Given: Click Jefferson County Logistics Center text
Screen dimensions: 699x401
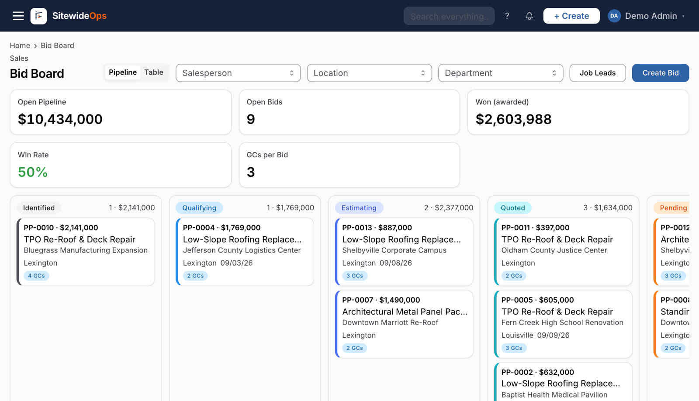Looking at the screenshot, I should [x=242, y=250].
